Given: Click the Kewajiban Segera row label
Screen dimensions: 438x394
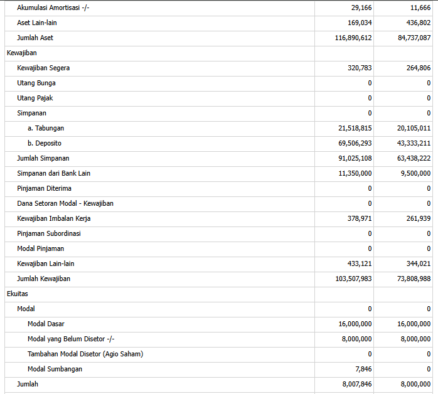Looking at the screenshot, I should click(x=43, y=68).
